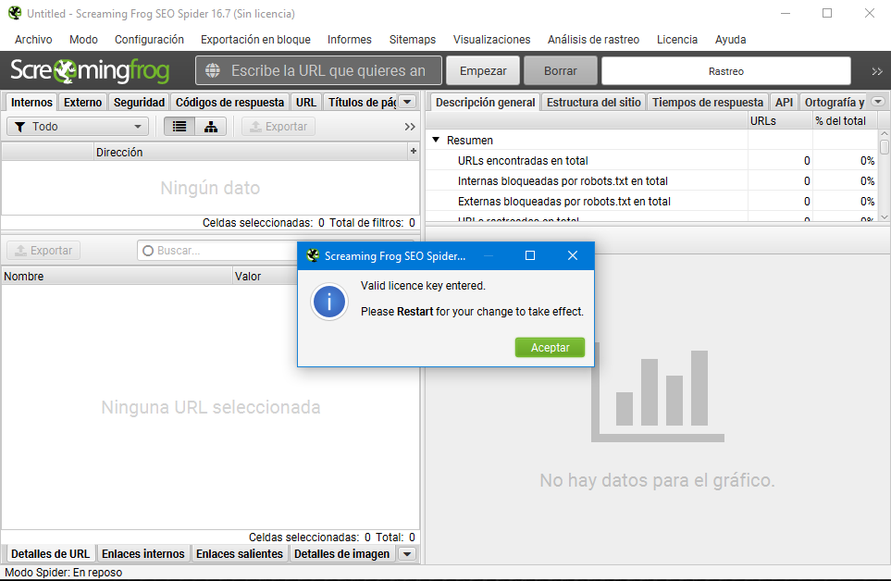Image resolution: width=891 pixels, height=581 pixels.
Task: Click the globe icon in the URL bar
Action: coord(213,70)
